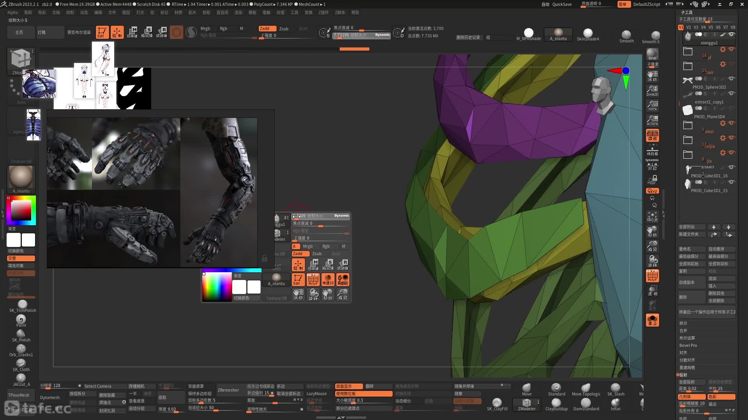Open the LightBox (灯箱) button
This screenshot has height=420, width=748.
(51, 32)
